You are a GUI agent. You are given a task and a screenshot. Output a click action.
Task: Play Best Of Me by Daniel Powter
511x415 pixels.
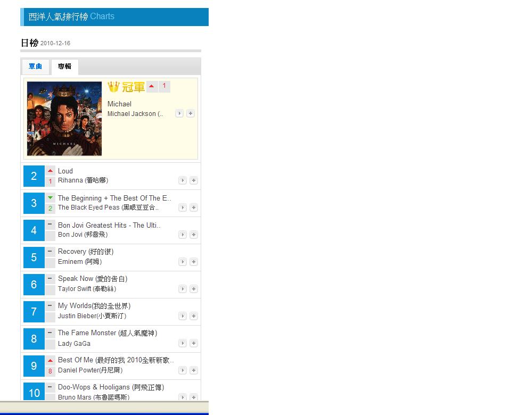183,370
